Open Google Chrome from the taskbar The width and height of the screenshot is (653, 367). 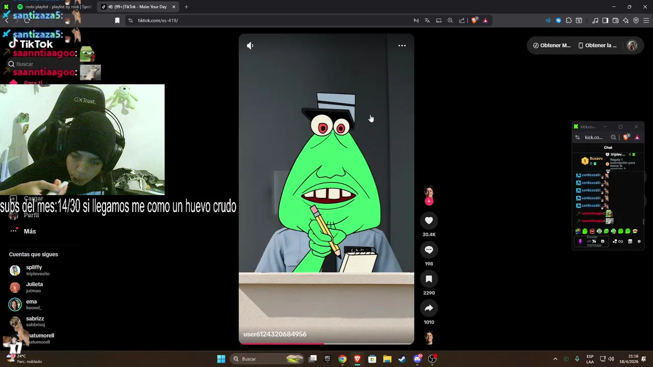[342, 359]
